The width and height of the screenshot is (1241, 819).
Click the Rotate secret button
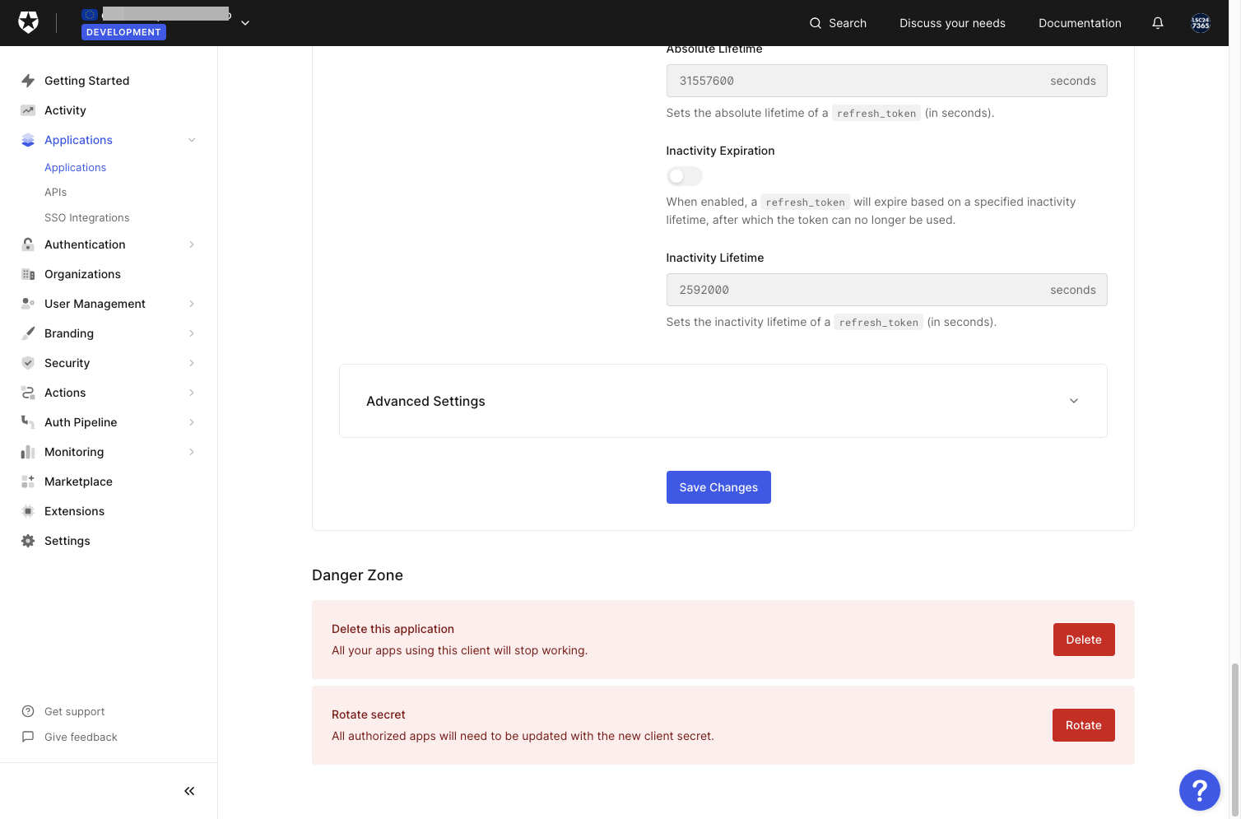(1084, 725)
